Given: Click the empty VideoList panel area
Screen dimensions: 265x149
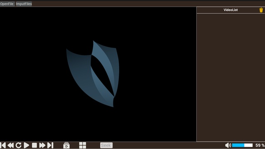Looking at the screenshot, I should tap(231, 77).
